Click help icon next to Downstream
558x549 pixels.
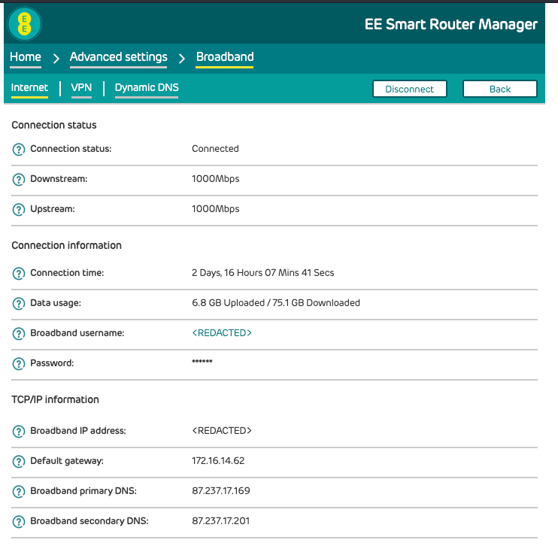click(19, 179)
